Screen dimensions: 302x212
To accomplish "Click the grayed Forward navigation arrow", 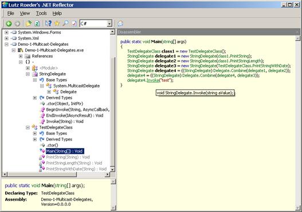I will coord(17,23).
